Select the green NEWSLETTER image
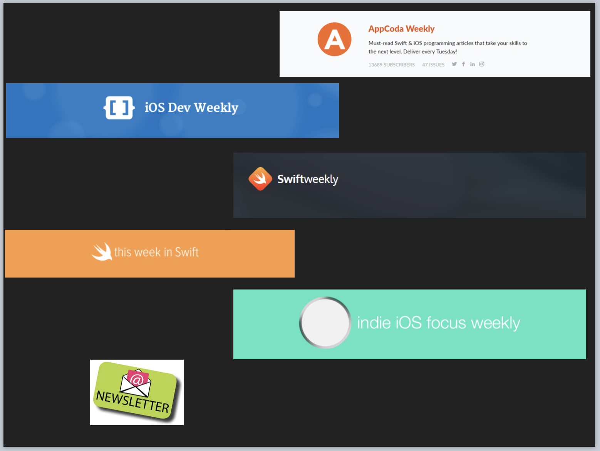 [137, 392]
